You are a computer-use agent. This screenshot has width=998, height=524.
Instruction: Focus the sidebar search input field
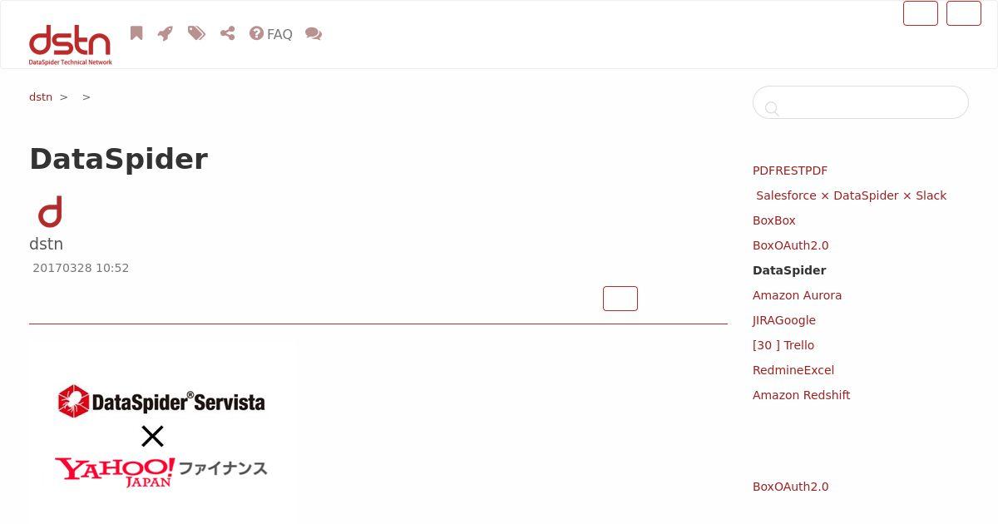pyautogui.click(x=861, y=102)
